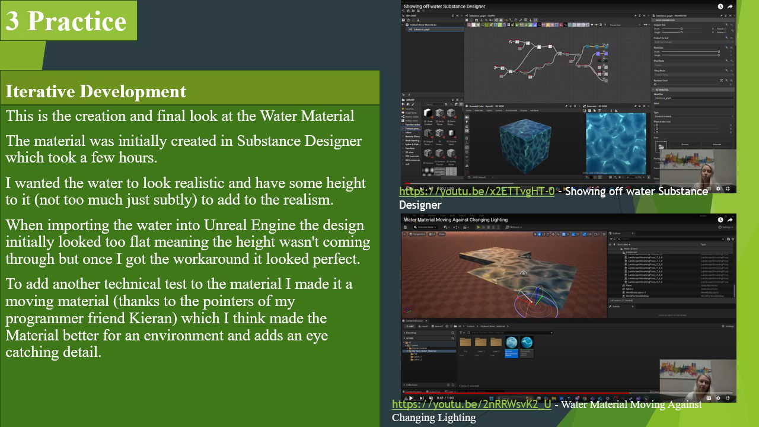Click Share arrow on Substance Designer video

pyautogui.click(x=730, y=7)
